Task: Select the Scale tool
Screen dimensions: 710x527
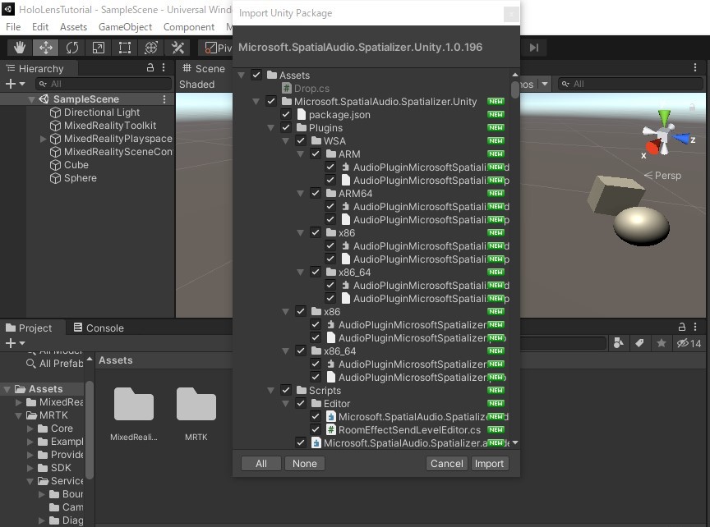Action: (x=99, y=48)
